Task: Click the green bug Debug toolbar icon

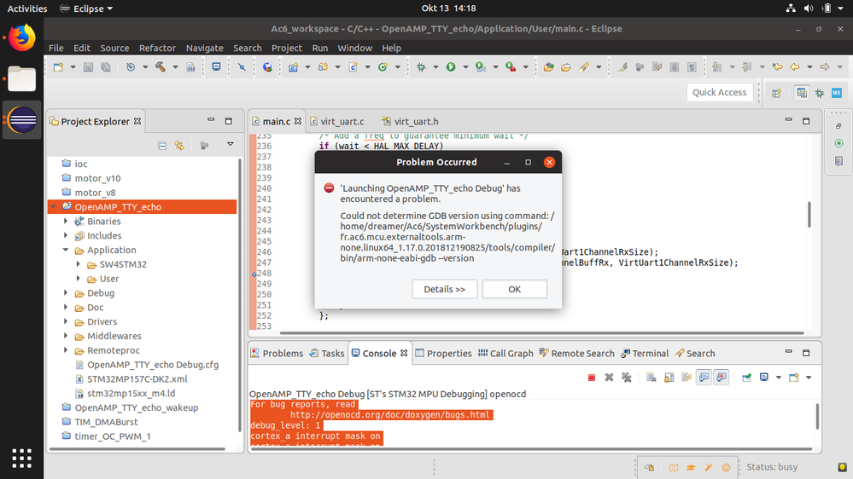Action: [x=421, y=66]
